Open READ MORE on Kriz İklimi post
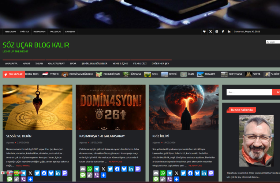The image size is (280, 183). 195,166
